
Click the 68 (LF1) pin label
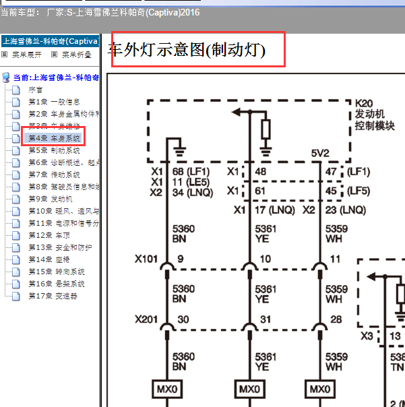point(191,172)
